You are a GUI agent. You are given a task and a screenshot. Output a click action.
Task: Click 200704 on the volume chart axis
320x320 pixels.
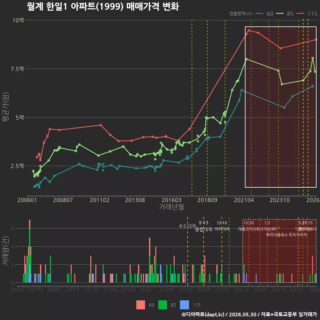click(x=36, y=290)
